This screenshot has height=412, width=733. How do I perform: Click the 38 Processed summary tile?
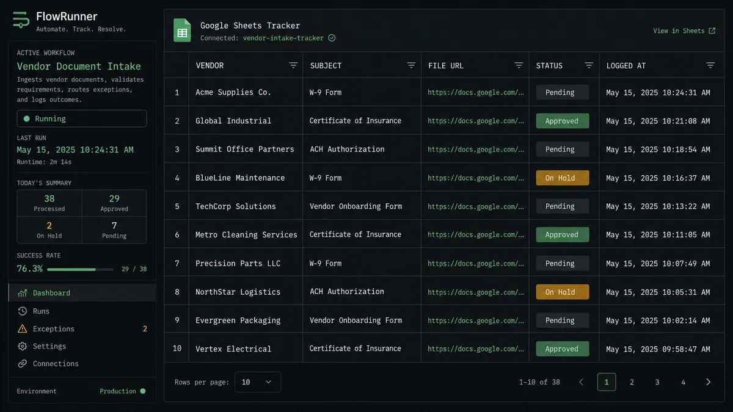[49, 203]
